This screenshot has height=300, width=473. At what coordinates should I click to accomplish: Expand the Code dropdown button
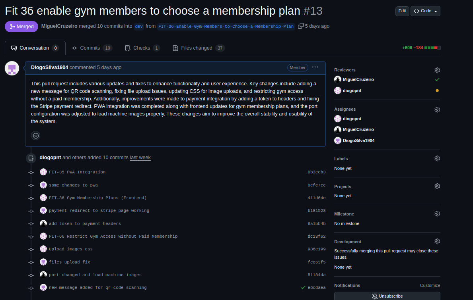pos(425,11)
